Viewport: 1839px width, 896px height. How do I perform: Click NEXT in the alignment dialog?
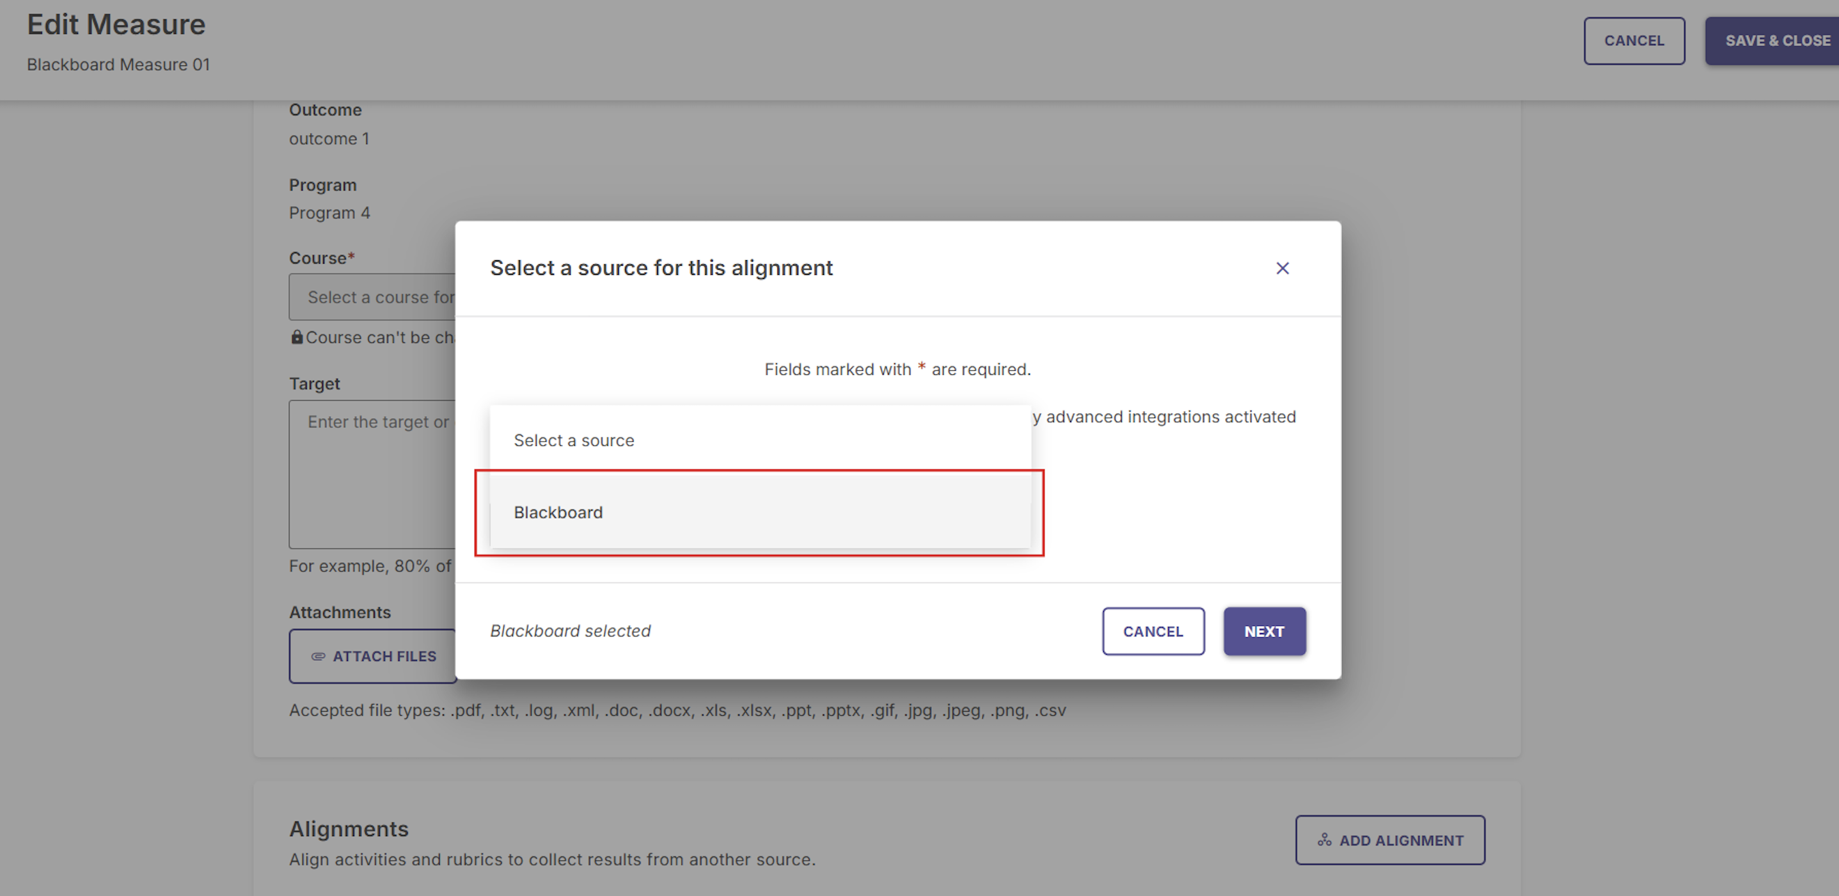click(x=1264, y=632)
